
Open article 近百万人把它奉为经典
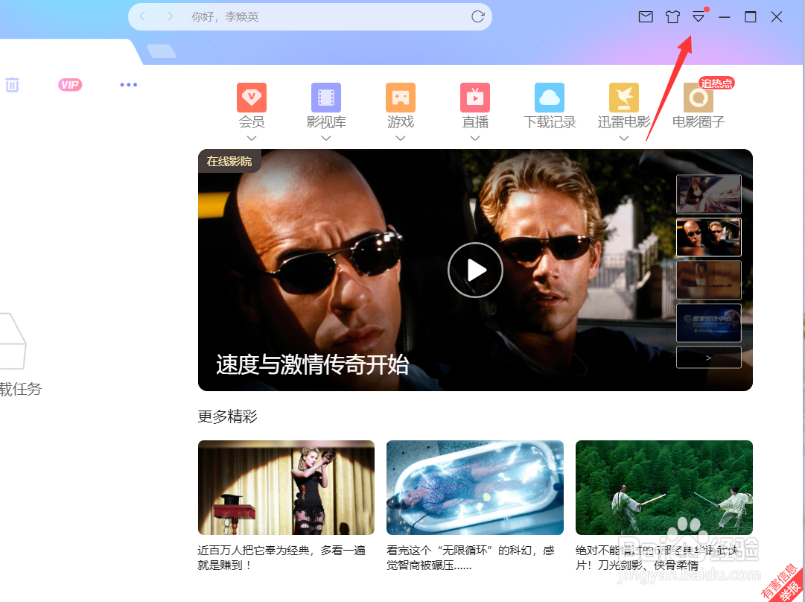tap(281, 558)
